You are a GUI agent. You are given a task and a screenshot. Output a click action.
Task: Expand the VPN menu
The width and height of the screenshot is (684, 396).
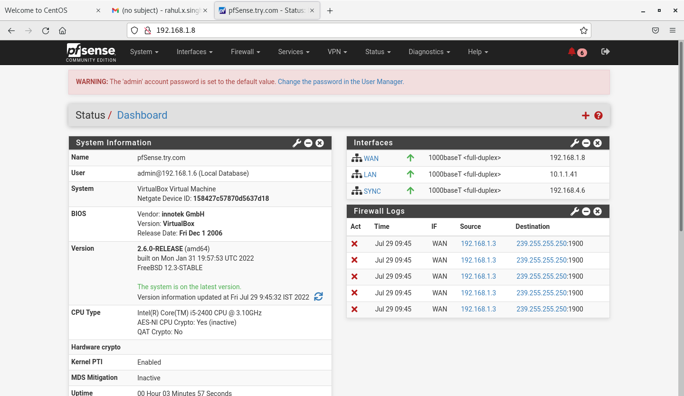[338, 52]
